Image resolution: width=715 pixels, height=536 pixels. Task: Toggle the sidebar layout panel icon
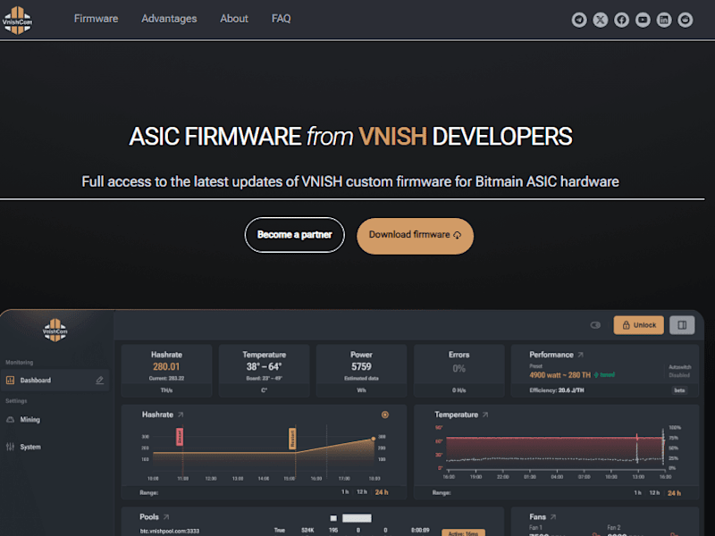point(682,325)
